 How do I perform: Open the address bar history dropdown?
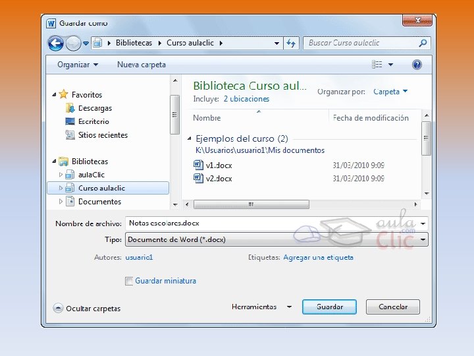pos(276,44)
